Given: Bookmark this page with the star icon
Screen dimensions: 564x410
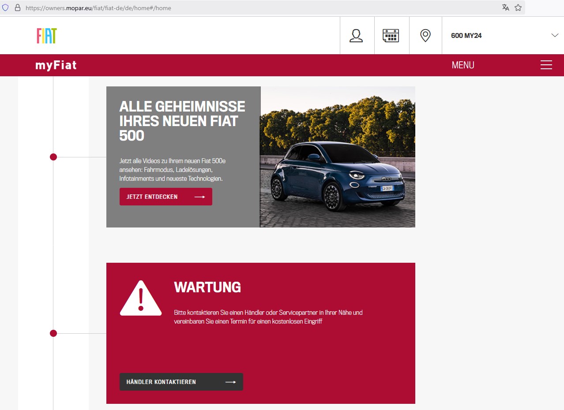Looking at the screenshot, I should [518, 7].
